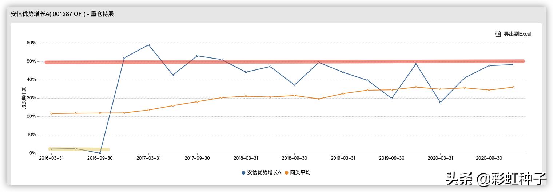Select blue line peak point at 2017-03-31
The width and height of the screenshot is (553, 192).
click(x=148, y=45)
